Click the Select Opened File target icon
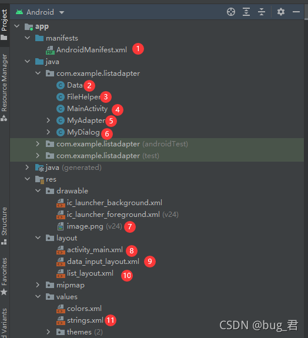The width and height of the screenshot is (308, 338). pos(231,12)
